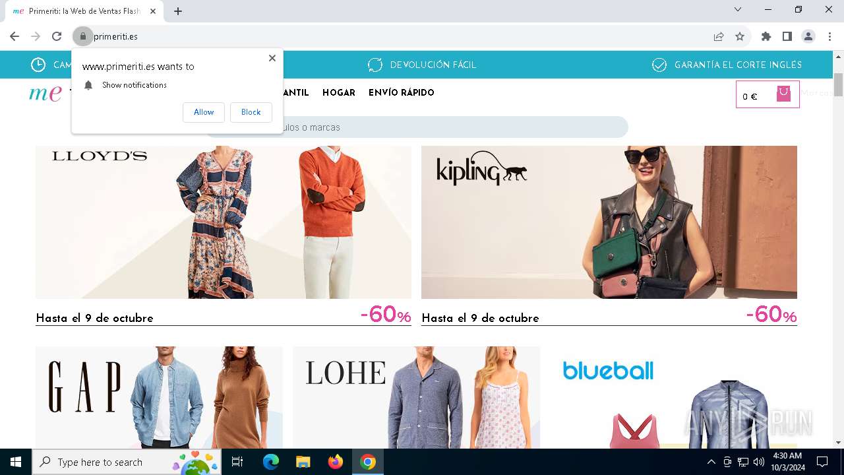The height and width of the screenshot is (475, 844).
Task: Close the Primeriti browser tab
Action: pos(153,11)
